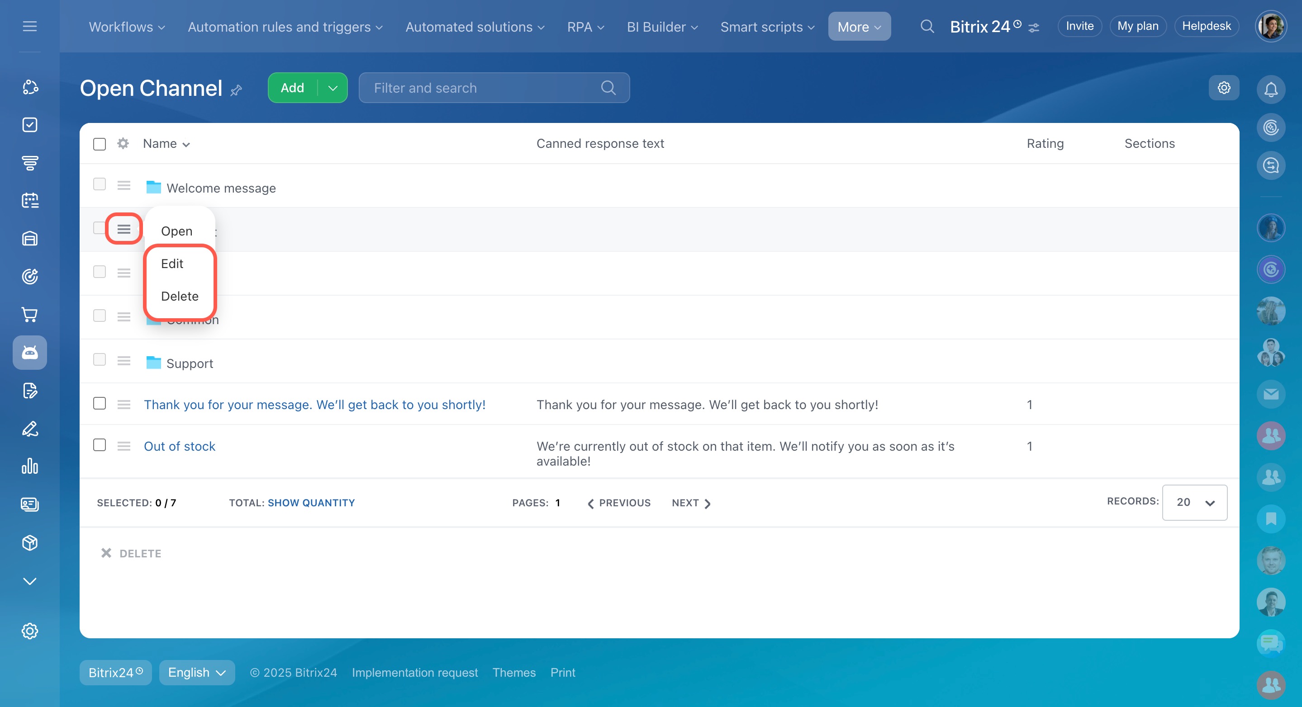1302x707 pixels.
Task: Open the analytics bar chart sidebar icon
Action: pyautogui.click(x=30, y=466)
